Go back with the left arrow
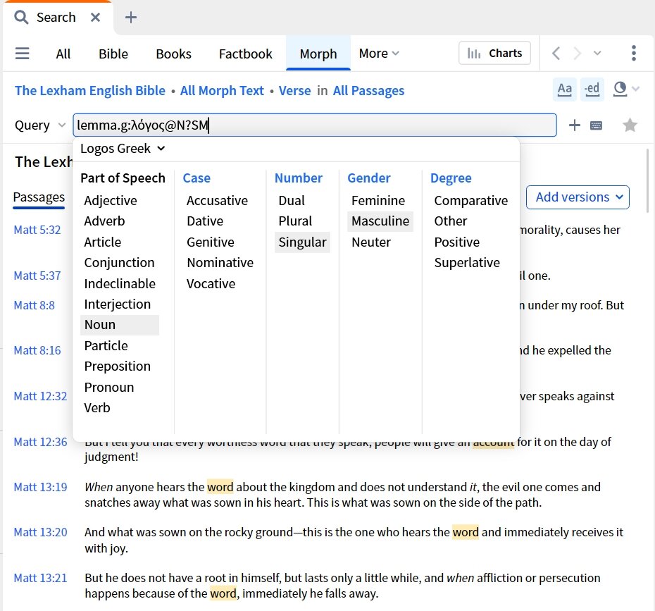The width and height of the screenshot is (655, 611). click(x=556, y=54)
